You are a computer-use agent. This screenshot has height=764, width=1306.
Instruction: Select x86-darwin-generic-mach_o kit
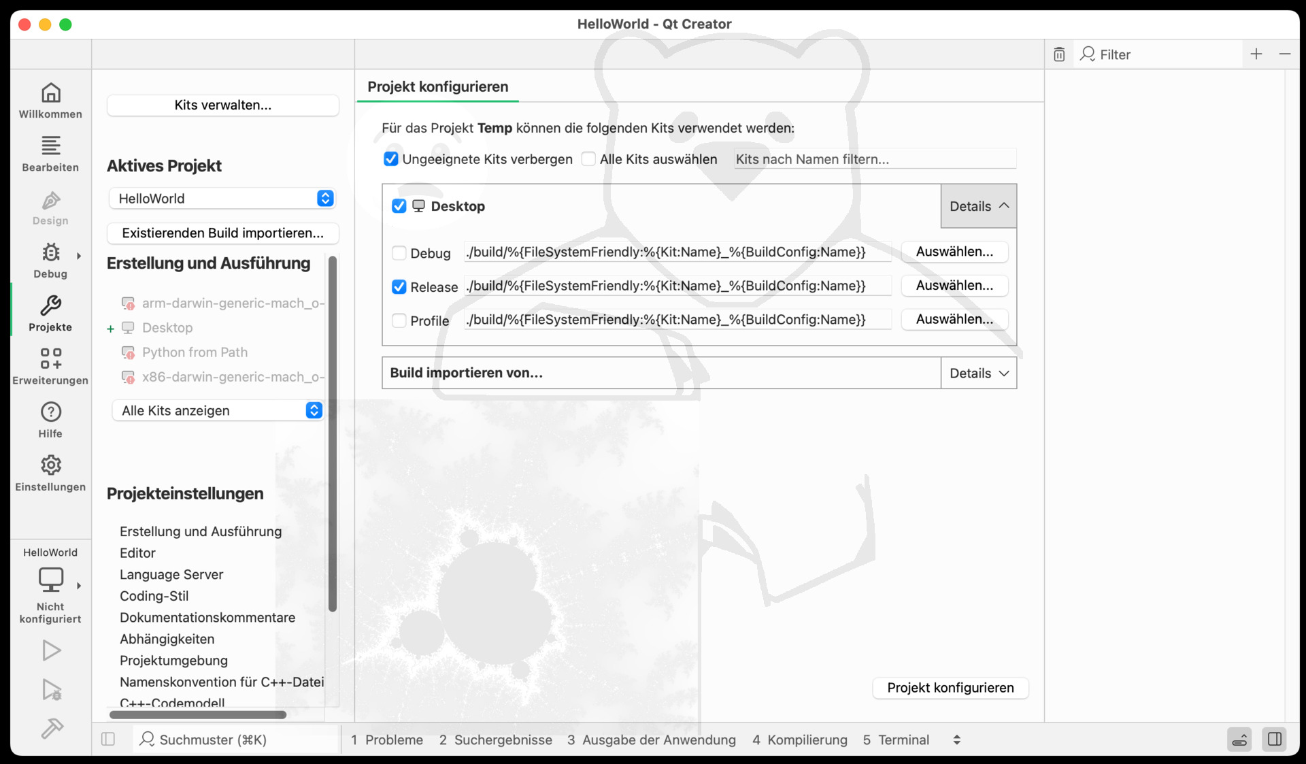[x=223, y=377]
